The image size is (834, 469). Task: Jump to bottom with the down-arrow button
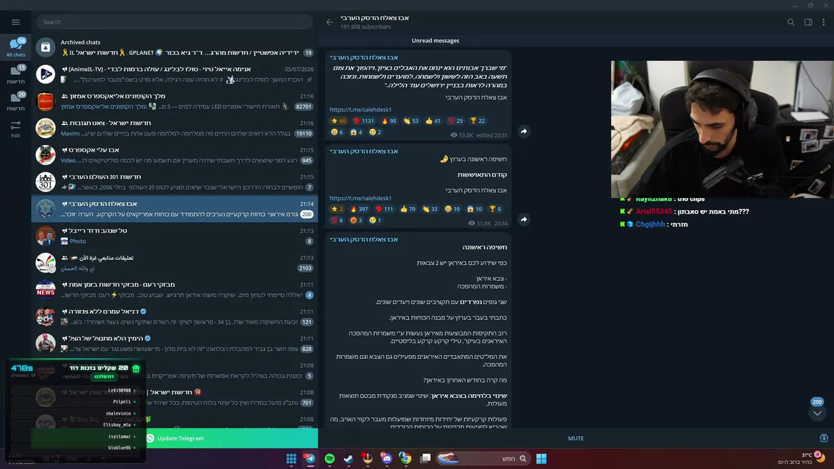tap(817, 414)
